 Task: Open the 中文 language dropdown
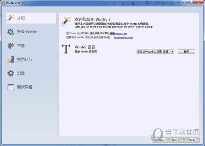(x=155, y=52)
